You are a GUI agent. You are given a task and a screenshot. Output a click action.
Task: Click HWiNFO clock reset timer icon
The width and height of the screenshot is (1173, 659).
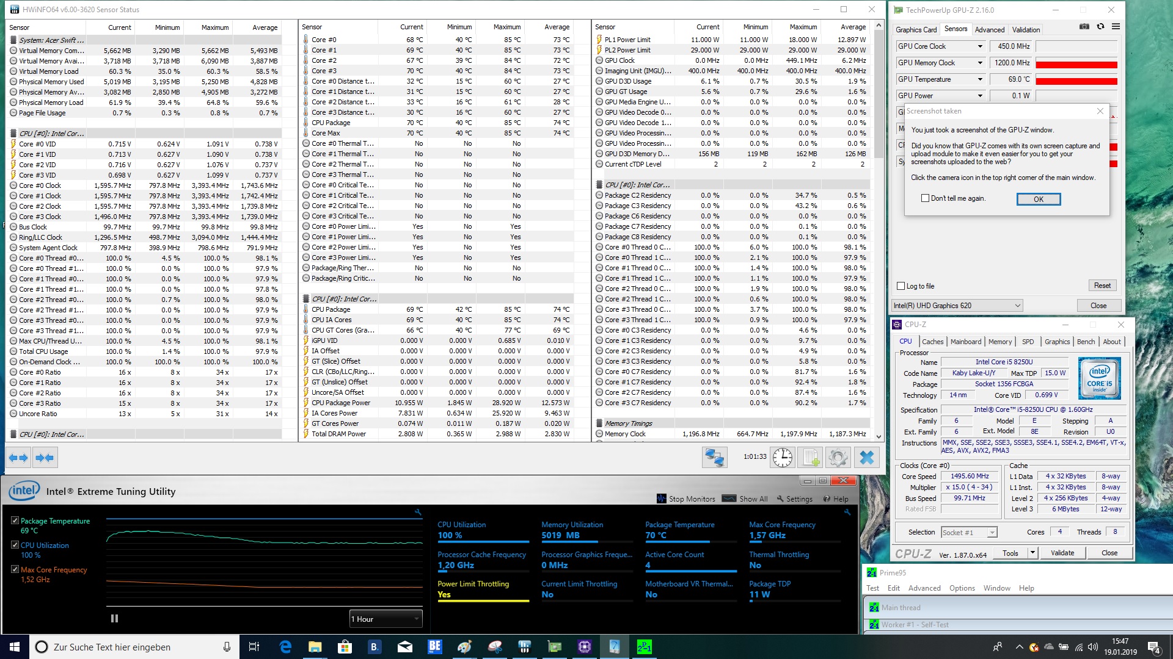coord(782,458)
